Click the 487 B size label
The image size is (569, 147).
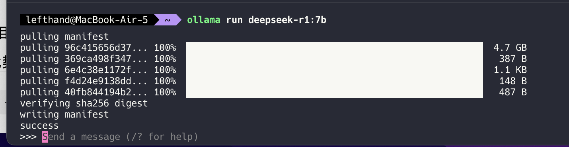[513, 93]
